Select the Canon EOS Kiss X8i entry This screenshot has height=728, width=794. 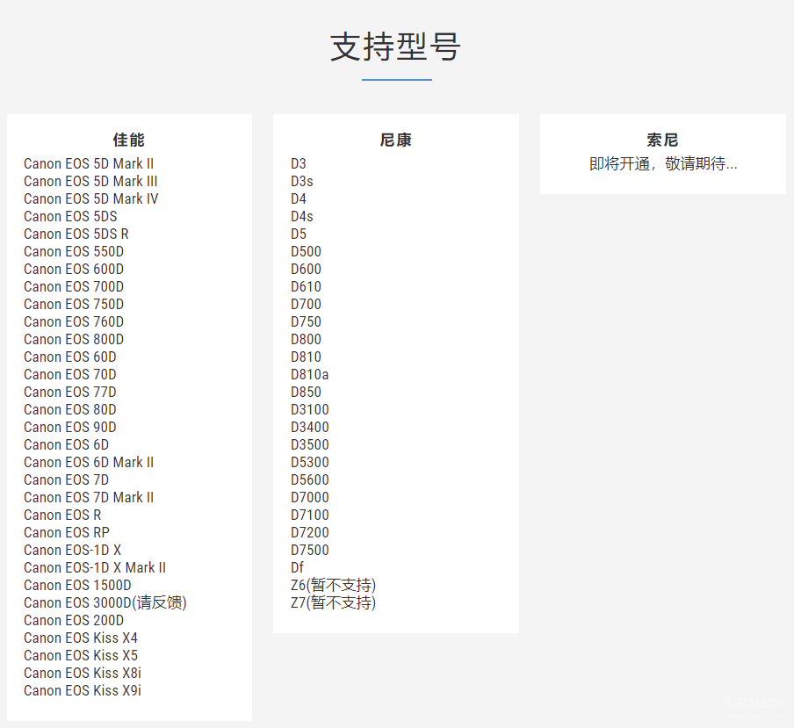click(83, 673)
